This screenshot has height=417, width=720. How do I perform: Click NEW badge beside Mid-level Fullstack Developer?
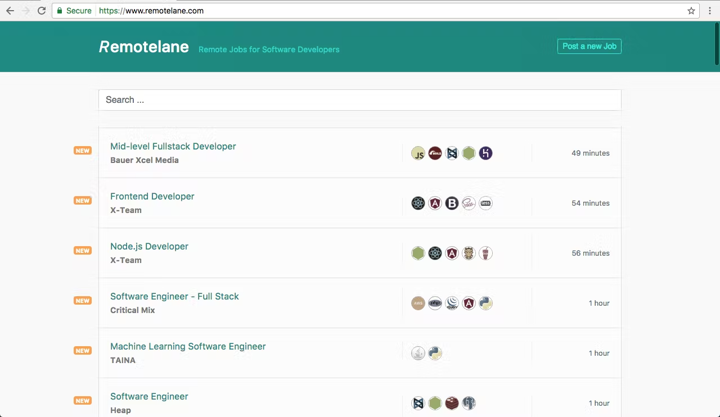(83, 151)
